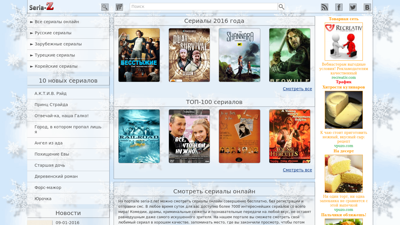
Task: Open the Seria-Z logo home link
Action: pyautogui.click(x=41, y=6)
